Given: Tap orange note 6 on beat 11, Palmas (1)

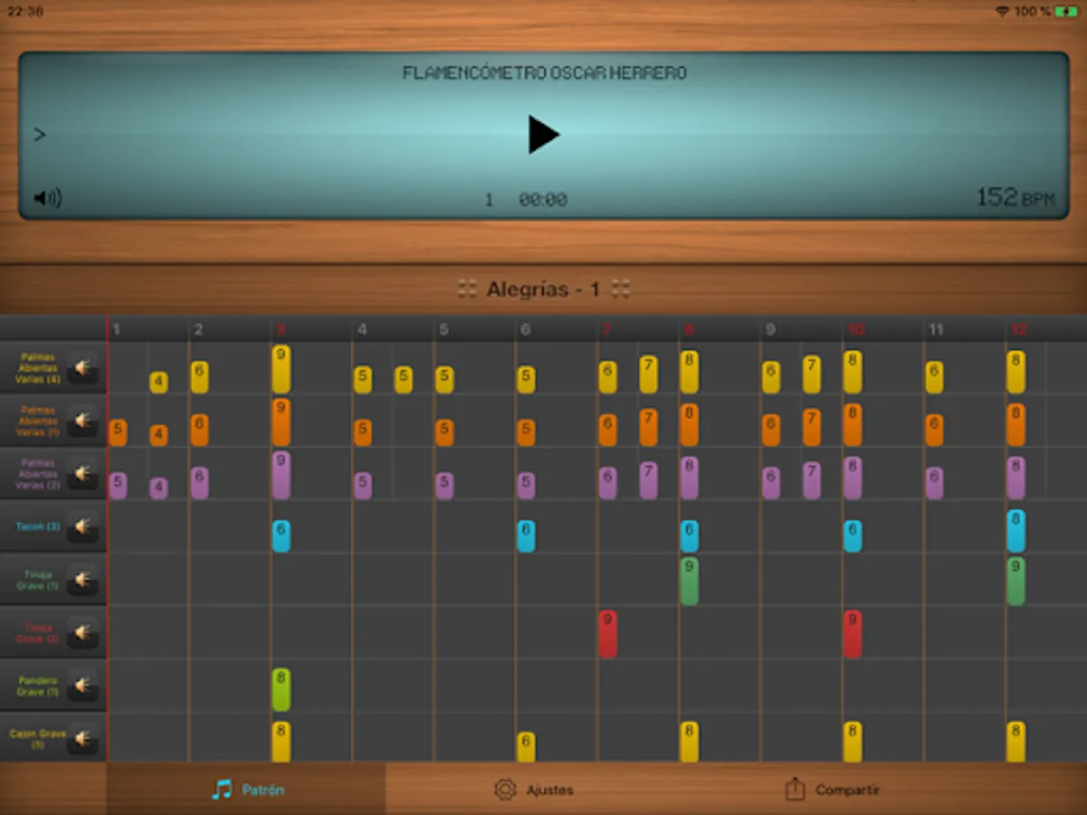Looking at the screenshot, I should [x=934, y=430].
